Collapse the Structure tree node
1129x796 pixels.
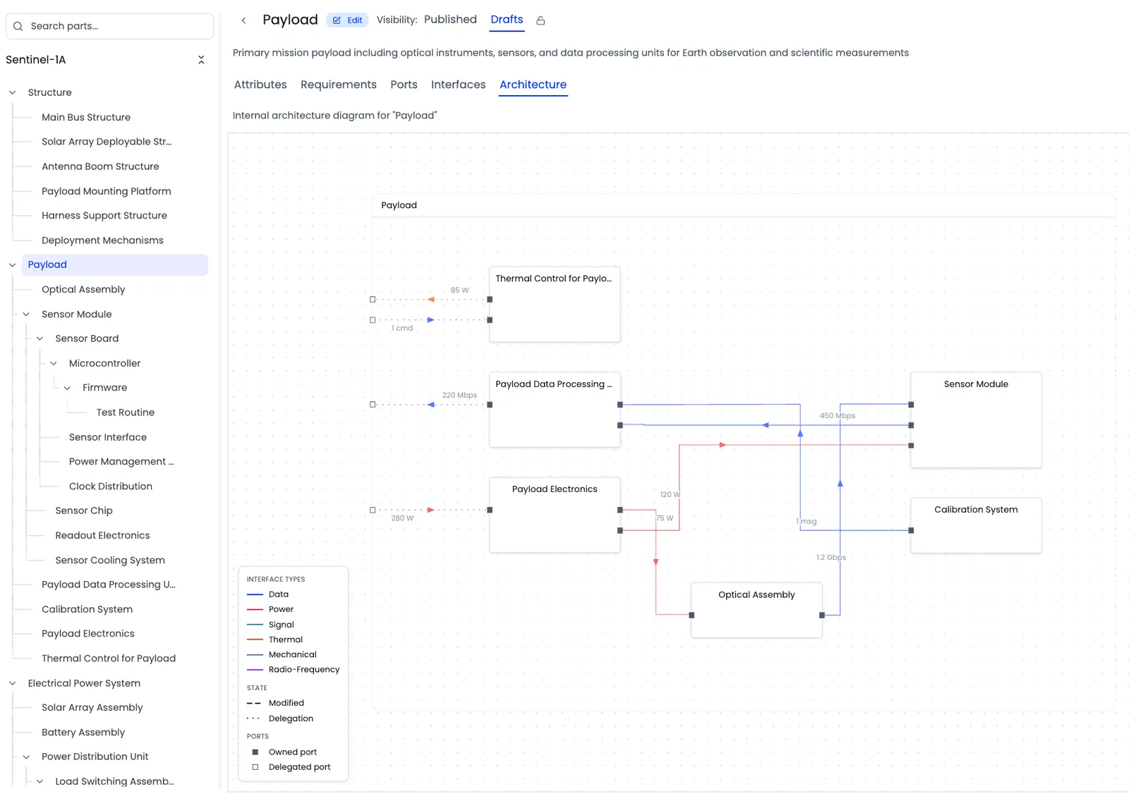(12, 92)
